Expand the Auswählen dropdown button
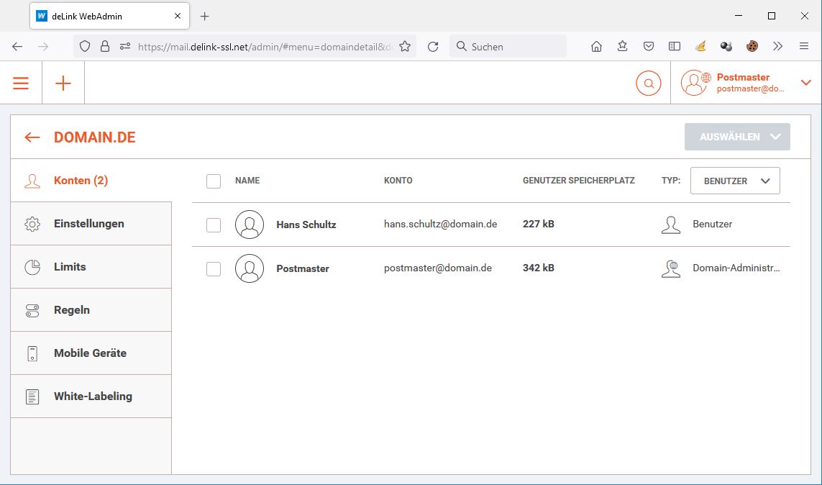Viewport: 822px width, 485px height. [x=737, y=137]
